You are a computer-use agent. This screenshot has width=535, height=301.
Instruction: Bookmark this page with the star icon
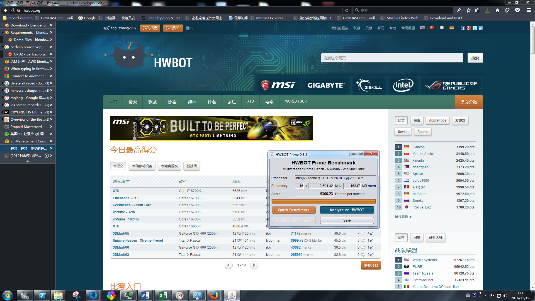point(469,10)
